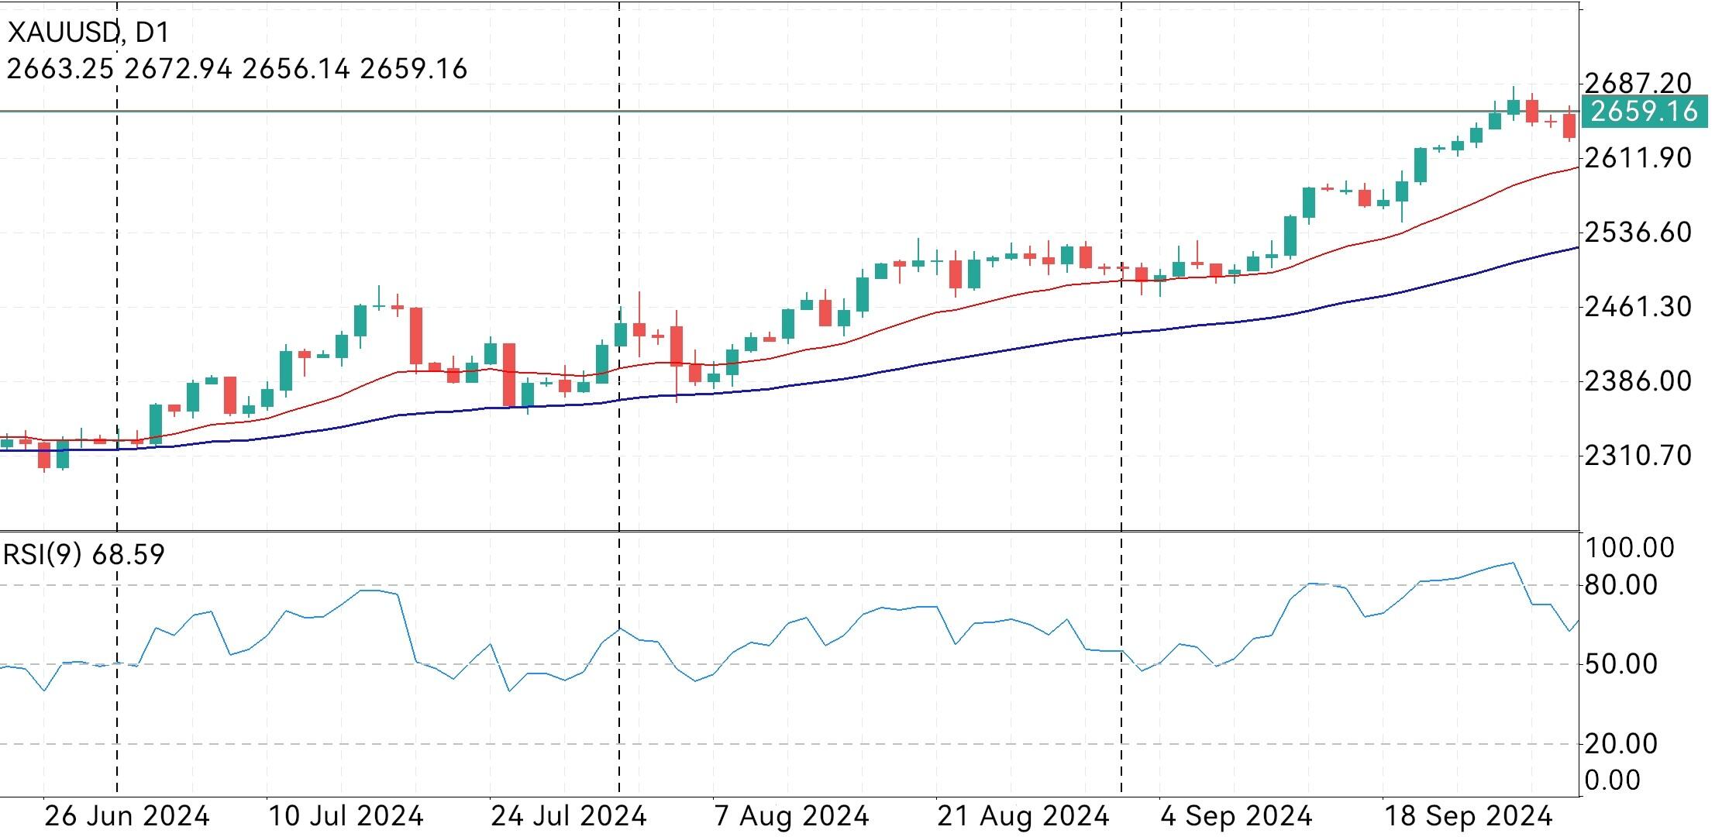Click price axis label 2461.30
Viewport: 1729px width, 837px height.
(x=1638, y=307)
